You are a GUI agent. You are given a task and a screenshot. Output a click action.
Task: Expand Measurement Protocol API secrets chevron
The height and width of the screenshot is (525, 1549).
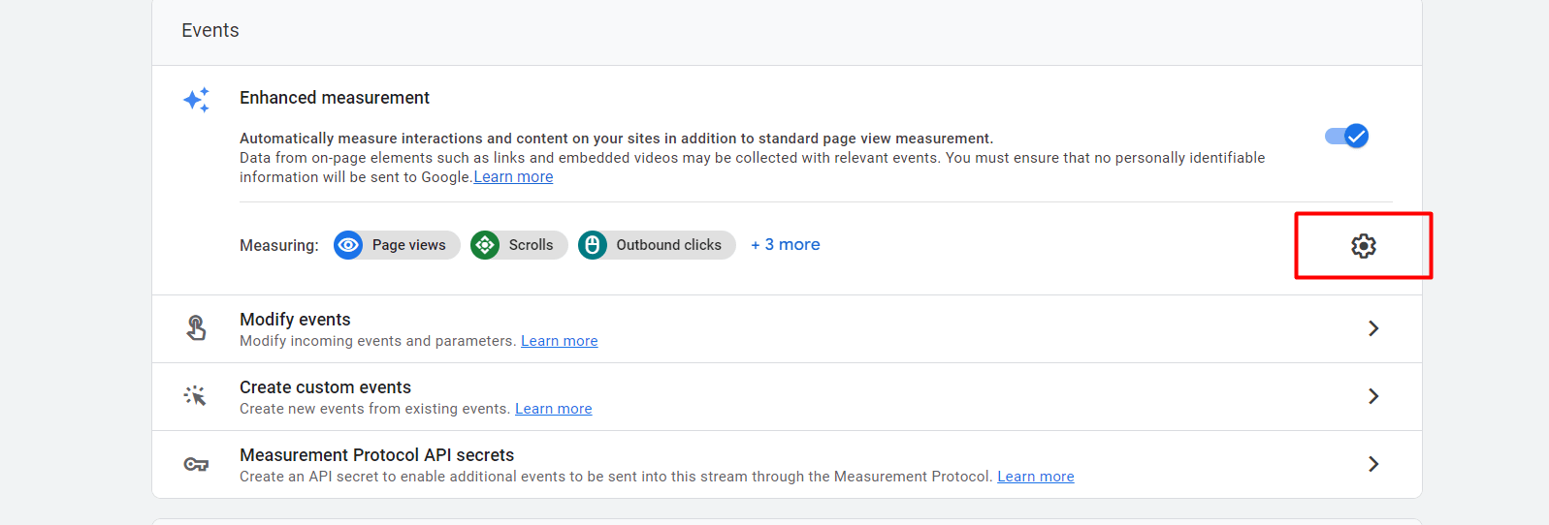1372,464
